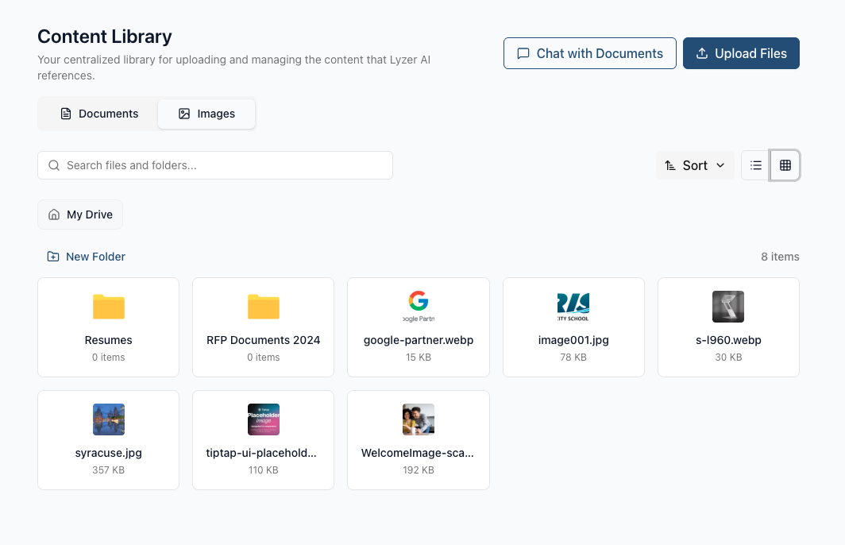Switch to the Documents tab

pyautogui.click(x=99, y=114)
